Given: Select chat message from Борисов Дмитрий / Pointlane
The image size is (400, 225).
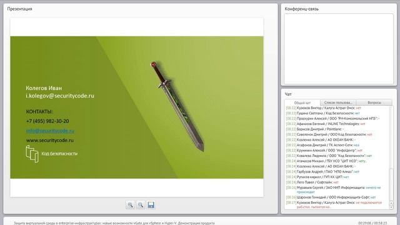Looking at the screenshot, I should (x=314, y=129).
